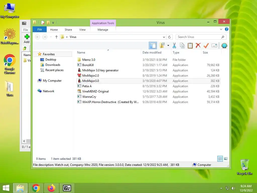Open File menu in 7-Zip window
Image resolution: width=257 pixels, height=193 pixels.
(x=26, y=30)
